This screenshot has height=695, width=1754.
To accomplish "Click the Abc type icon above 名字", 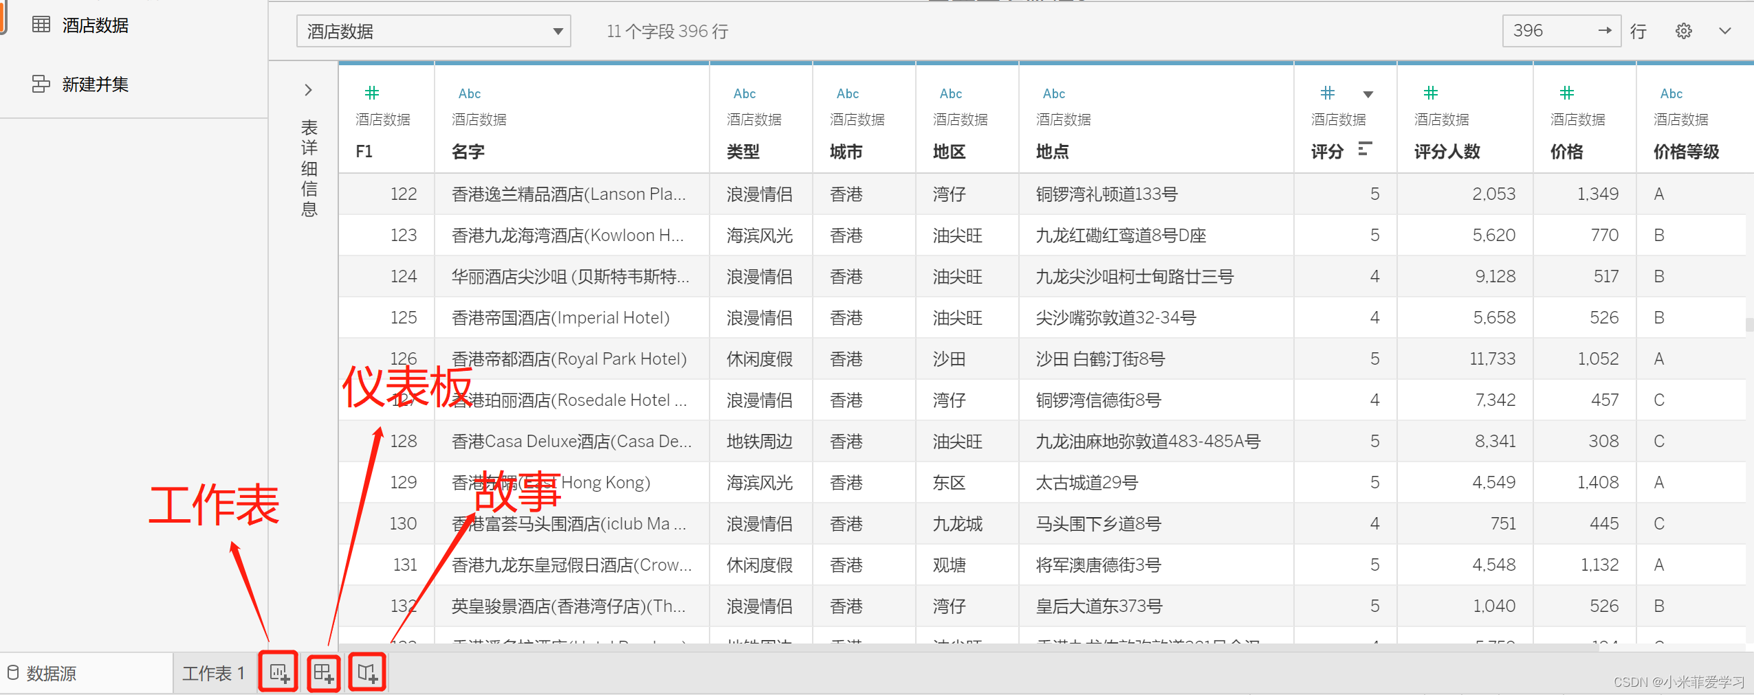I will (470, 93).
